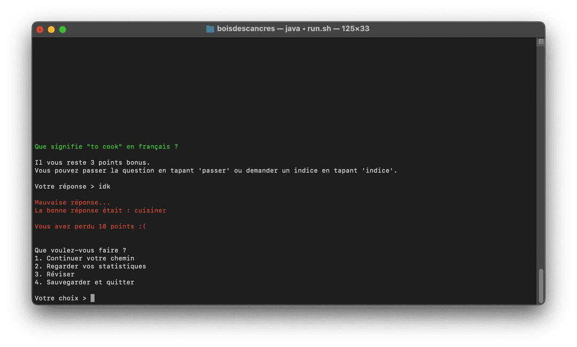Click option "2. Regarder vos statistiques"
Screen dimensions: 577x347
point(90,266)
